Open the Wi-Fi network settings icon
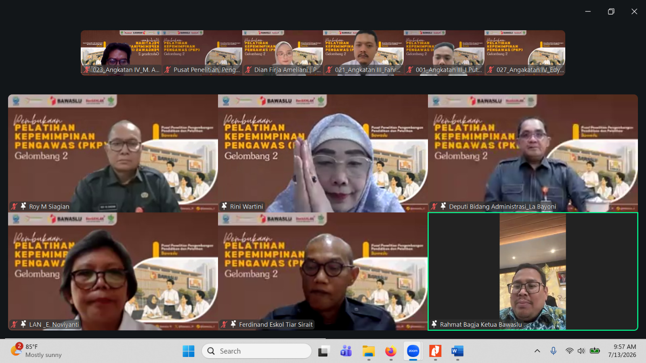 tap(569, 351)
